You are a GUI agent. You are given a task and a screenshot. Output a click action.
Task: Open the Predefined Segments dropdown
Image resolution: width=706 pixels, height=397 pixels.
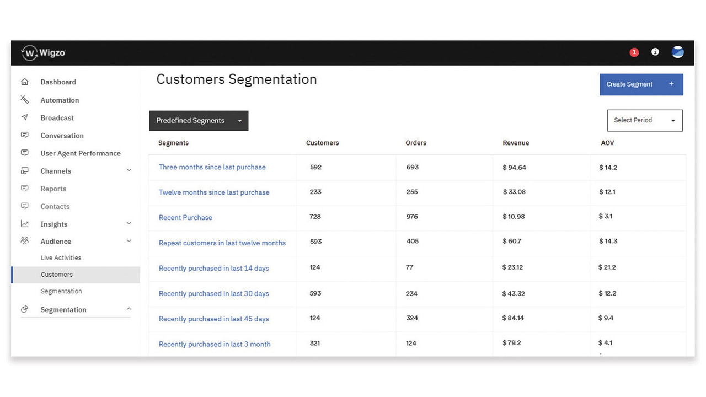coord(199,120)
